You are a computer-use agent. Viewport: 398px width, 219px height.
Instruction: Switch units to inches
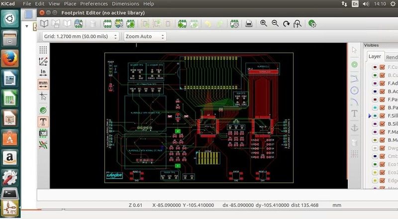click(x=43, y=73)
